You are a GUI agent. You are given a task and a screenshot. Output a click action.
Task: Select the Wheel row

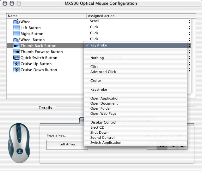(x=99, y=22)
